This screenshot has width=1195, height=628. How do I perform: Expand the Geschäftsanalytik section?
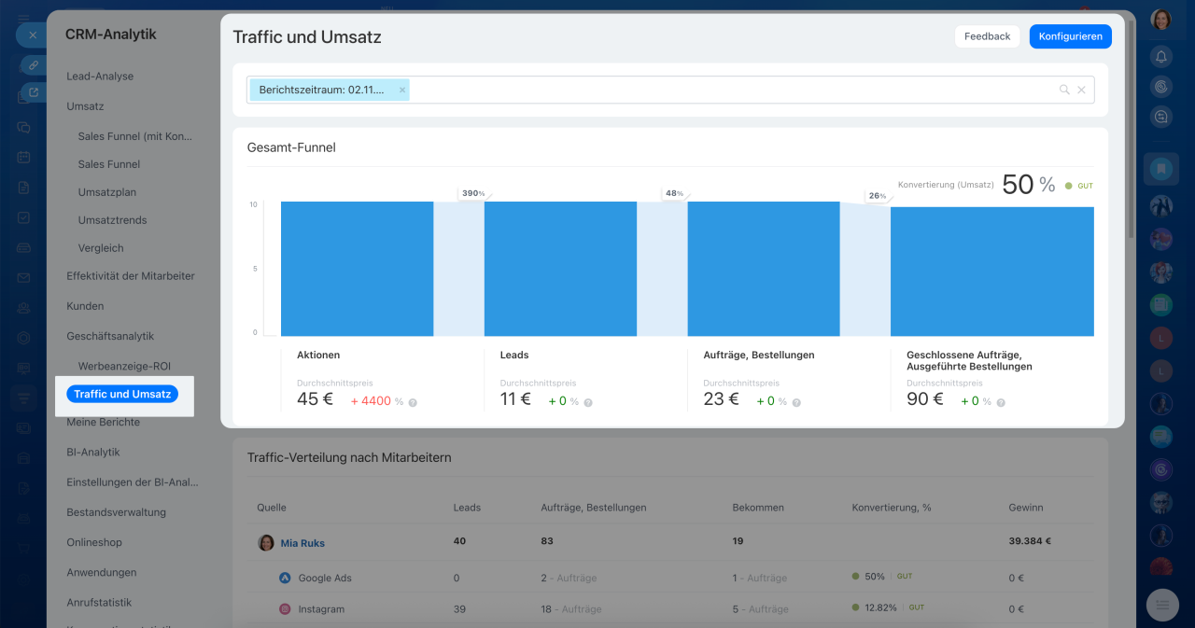pyautogui.click(x=110, y=336)
